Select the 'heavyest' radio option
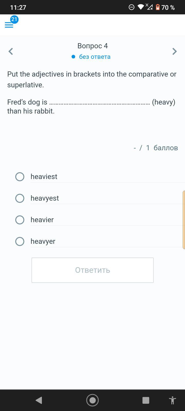The image size is (185, 411). pos(20,198)
